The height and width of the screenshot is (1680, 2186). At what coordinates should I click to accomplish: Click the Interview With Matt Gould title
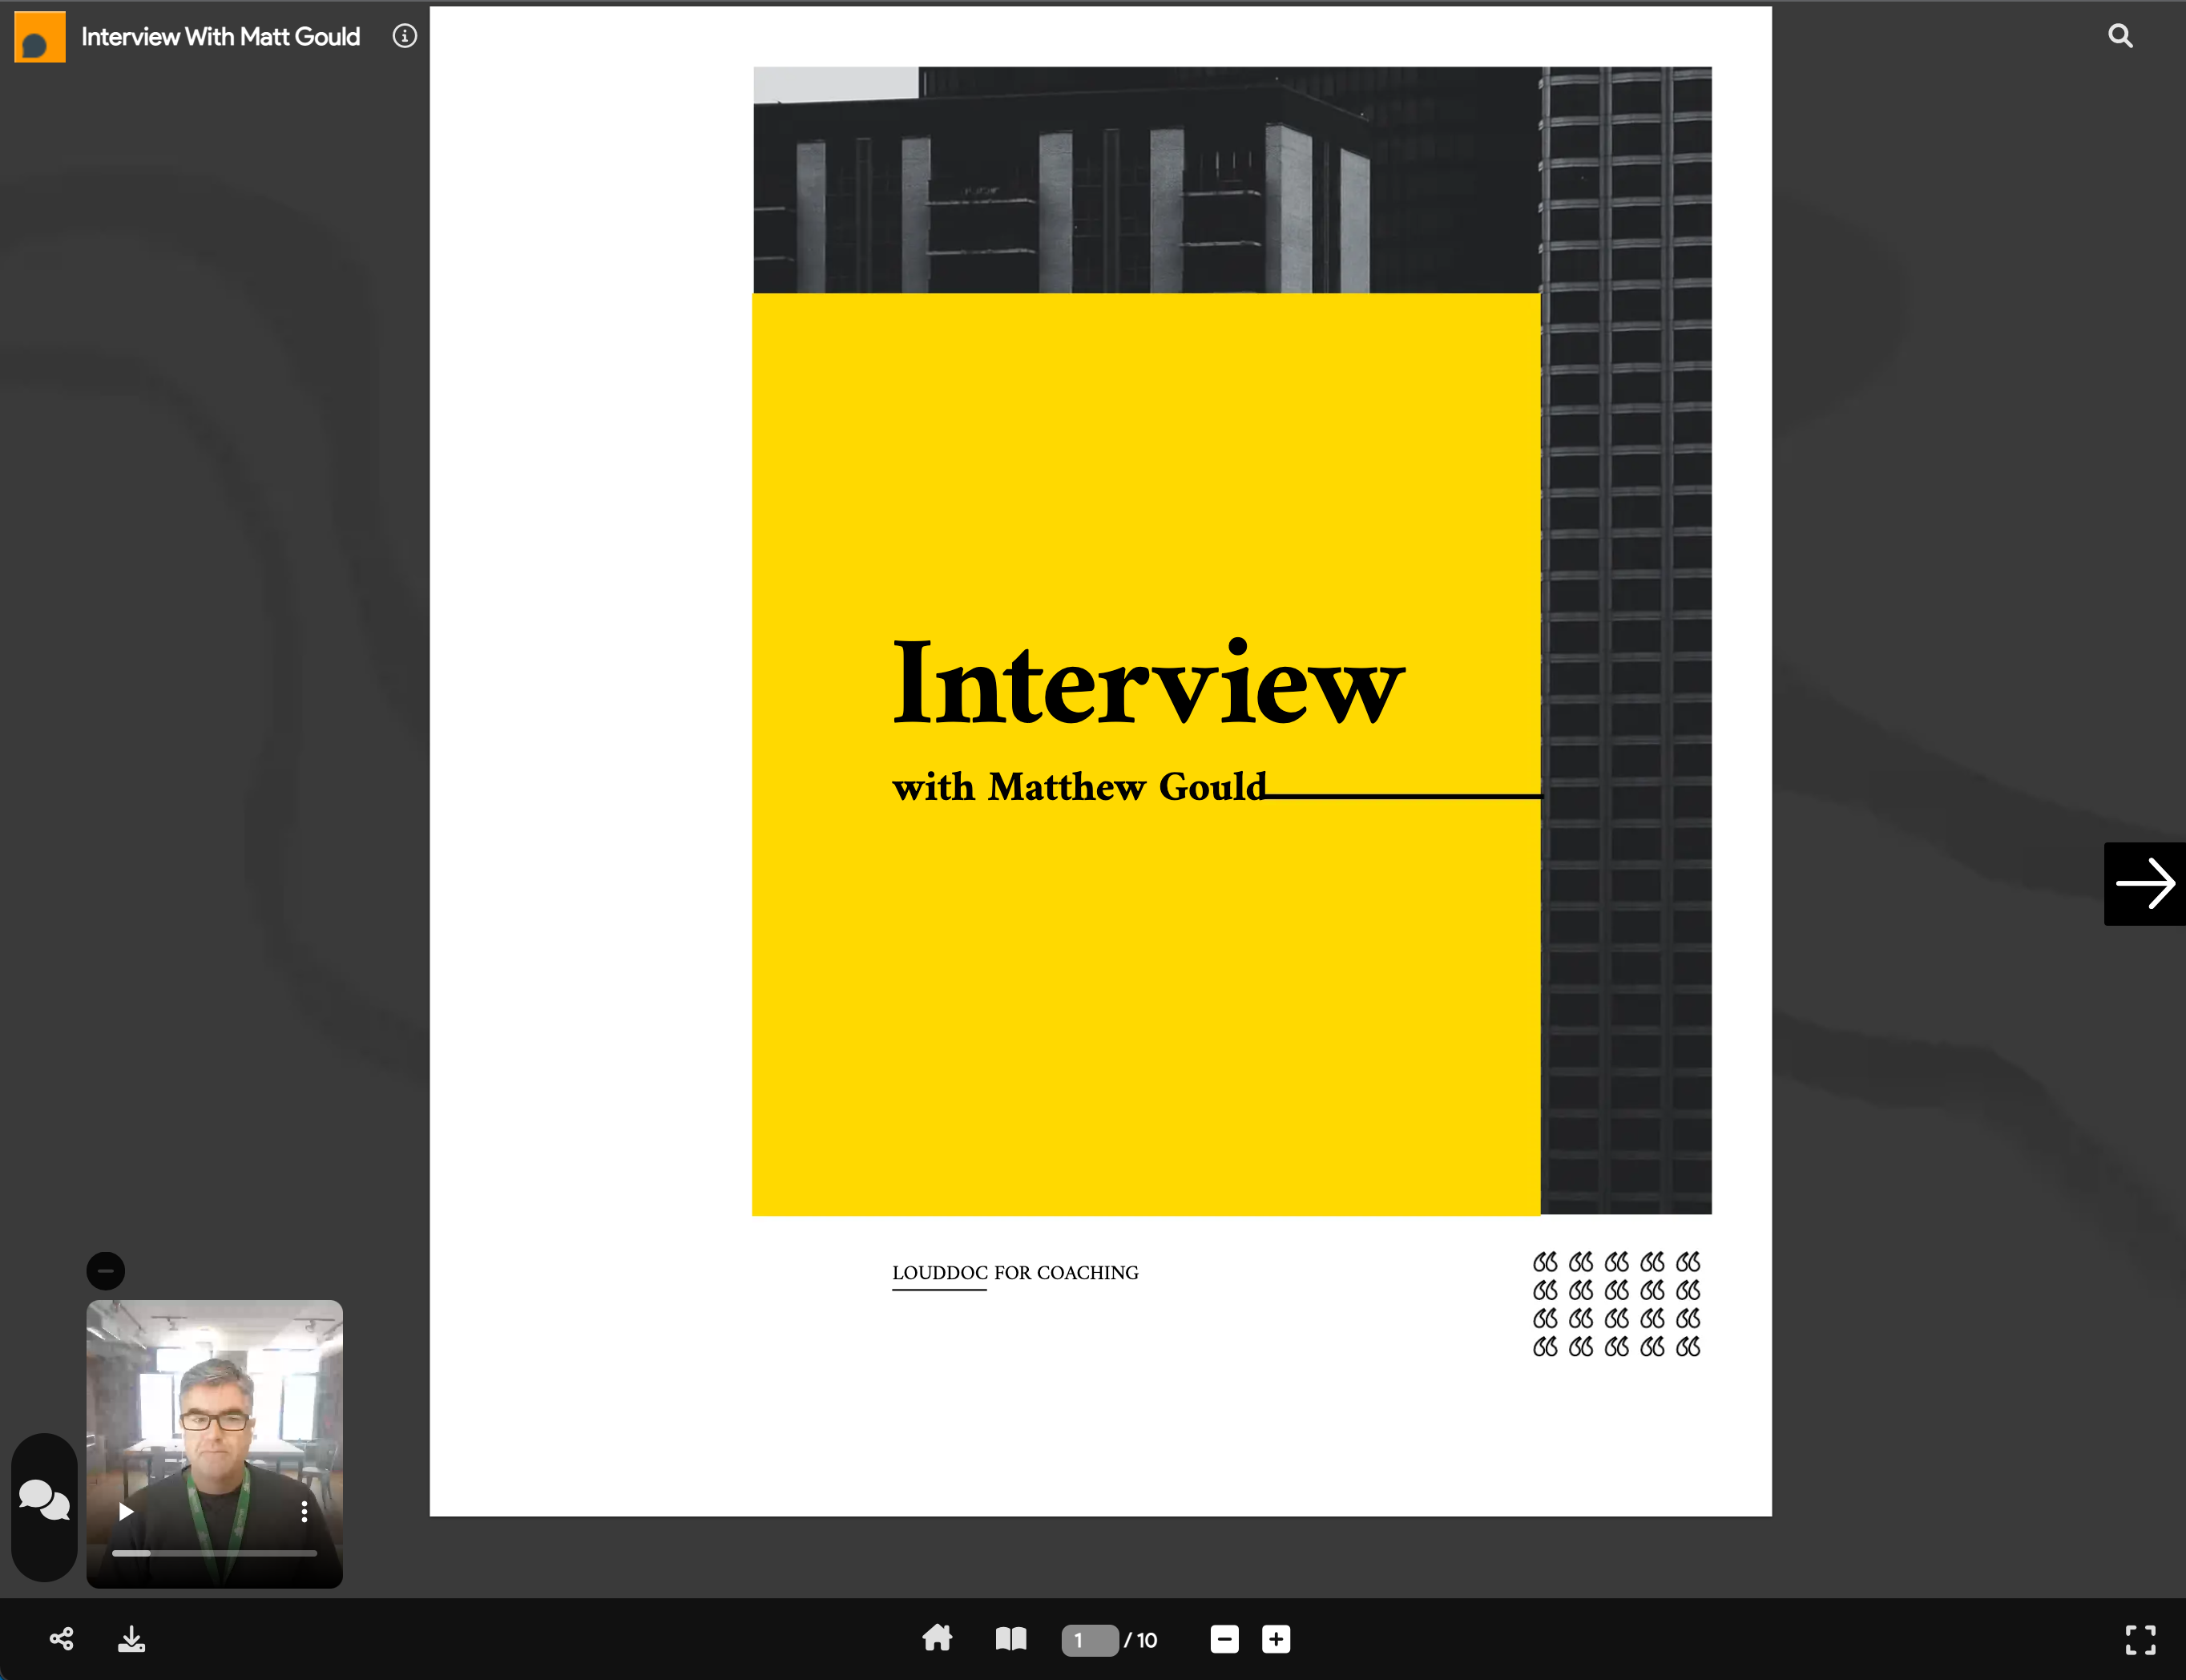click(220, 37)
